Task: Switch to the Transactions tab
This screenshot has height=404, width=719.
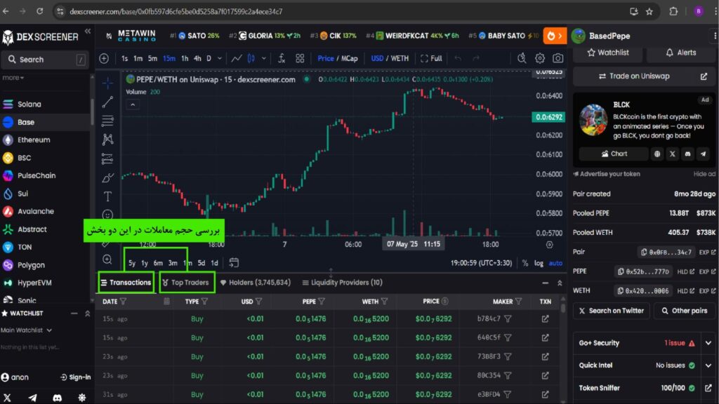Action: point(126,283)
